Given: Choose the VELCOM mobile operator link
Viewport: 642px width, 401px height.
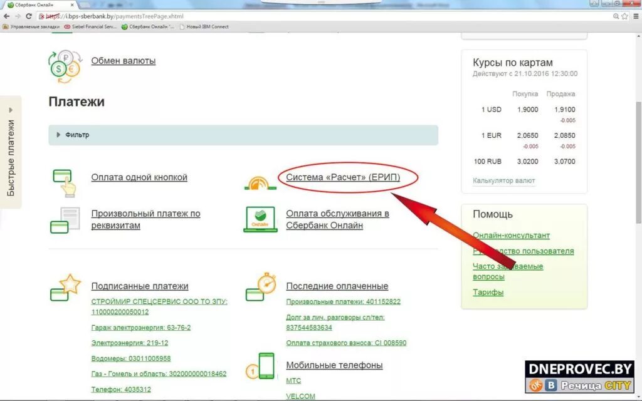Looking at the screenshot, I should coord(300,396).
